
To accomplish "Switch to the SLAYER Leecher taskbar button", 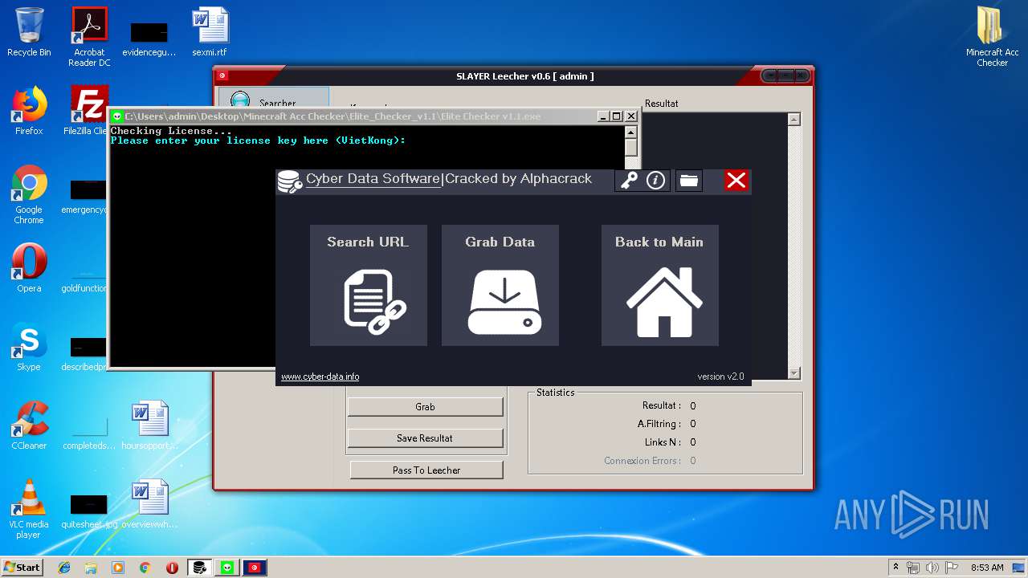I will coord(255,568).
